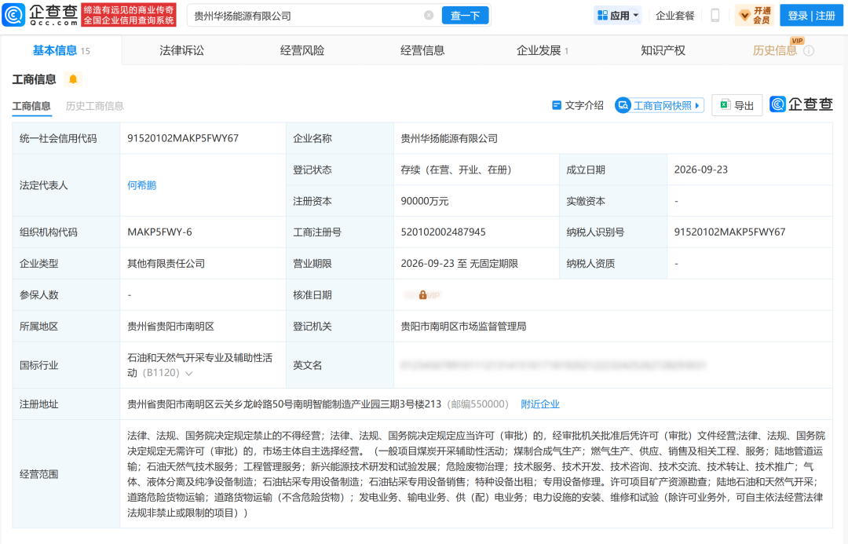This screenshot has height=544, width=848.
Task: Click the Excel icon on 导出
Action: click(x=726, y=104)
